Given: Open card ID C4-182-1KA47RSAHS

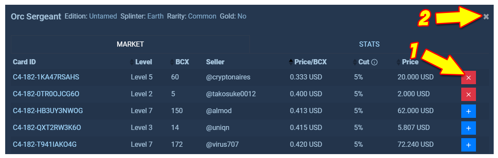Looking at the screenshot, I should click(x=46, y=77).
